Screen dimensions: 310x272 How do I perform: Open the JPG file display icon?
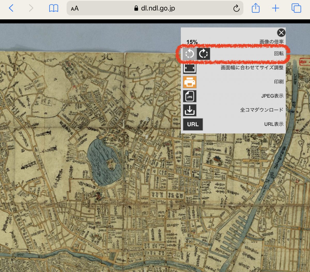(x=190, y=96)
